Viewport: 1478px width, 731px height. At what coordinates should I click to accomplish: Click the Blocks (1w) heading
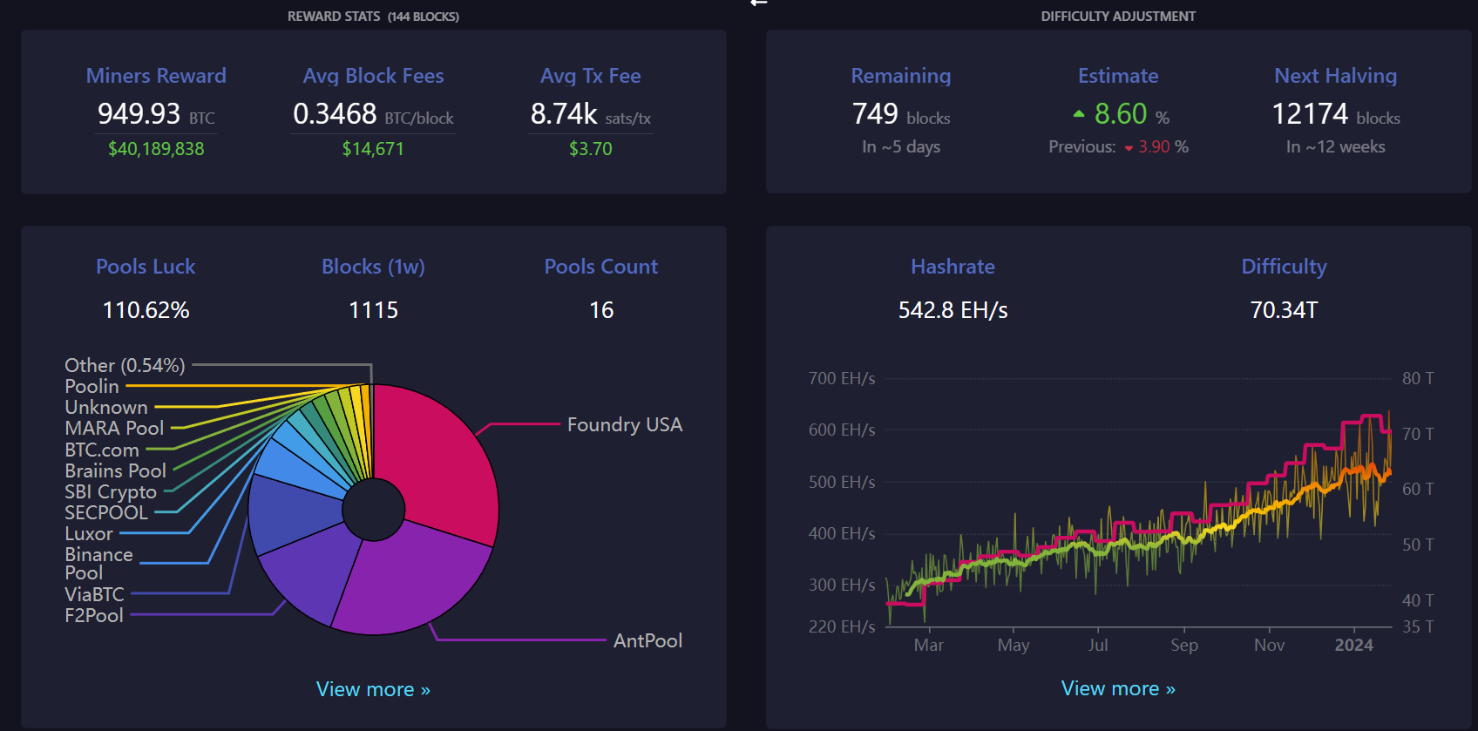[x=373, y=267]
